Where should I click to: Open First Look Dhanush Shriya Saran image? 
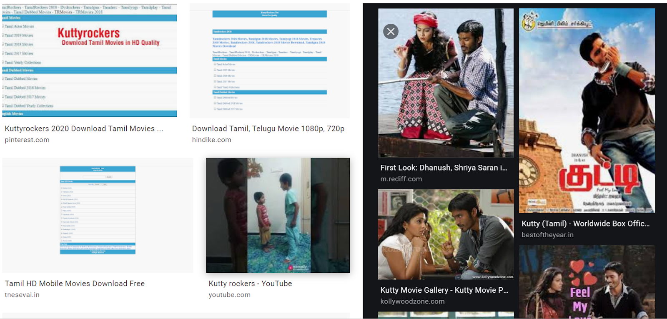pos(446,83)
